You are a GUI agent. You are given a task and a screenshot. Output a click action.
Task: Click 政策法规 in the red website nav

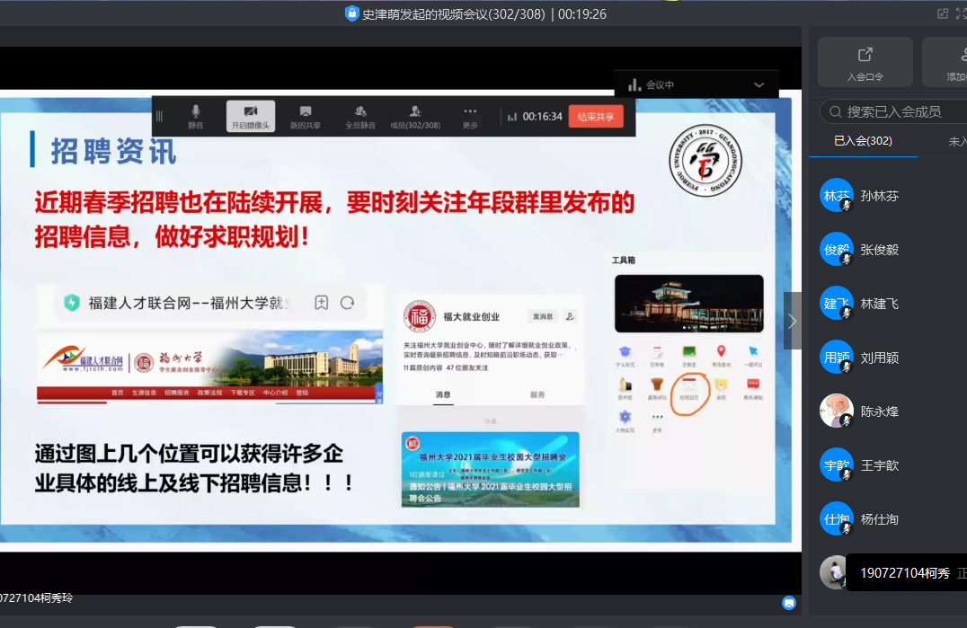(x=209, y=393)
